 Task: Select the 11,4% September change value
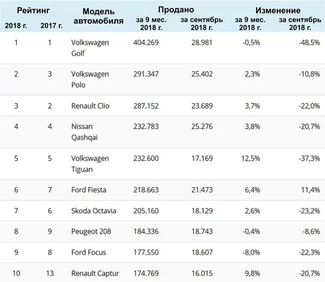click(x=310, y=190)
